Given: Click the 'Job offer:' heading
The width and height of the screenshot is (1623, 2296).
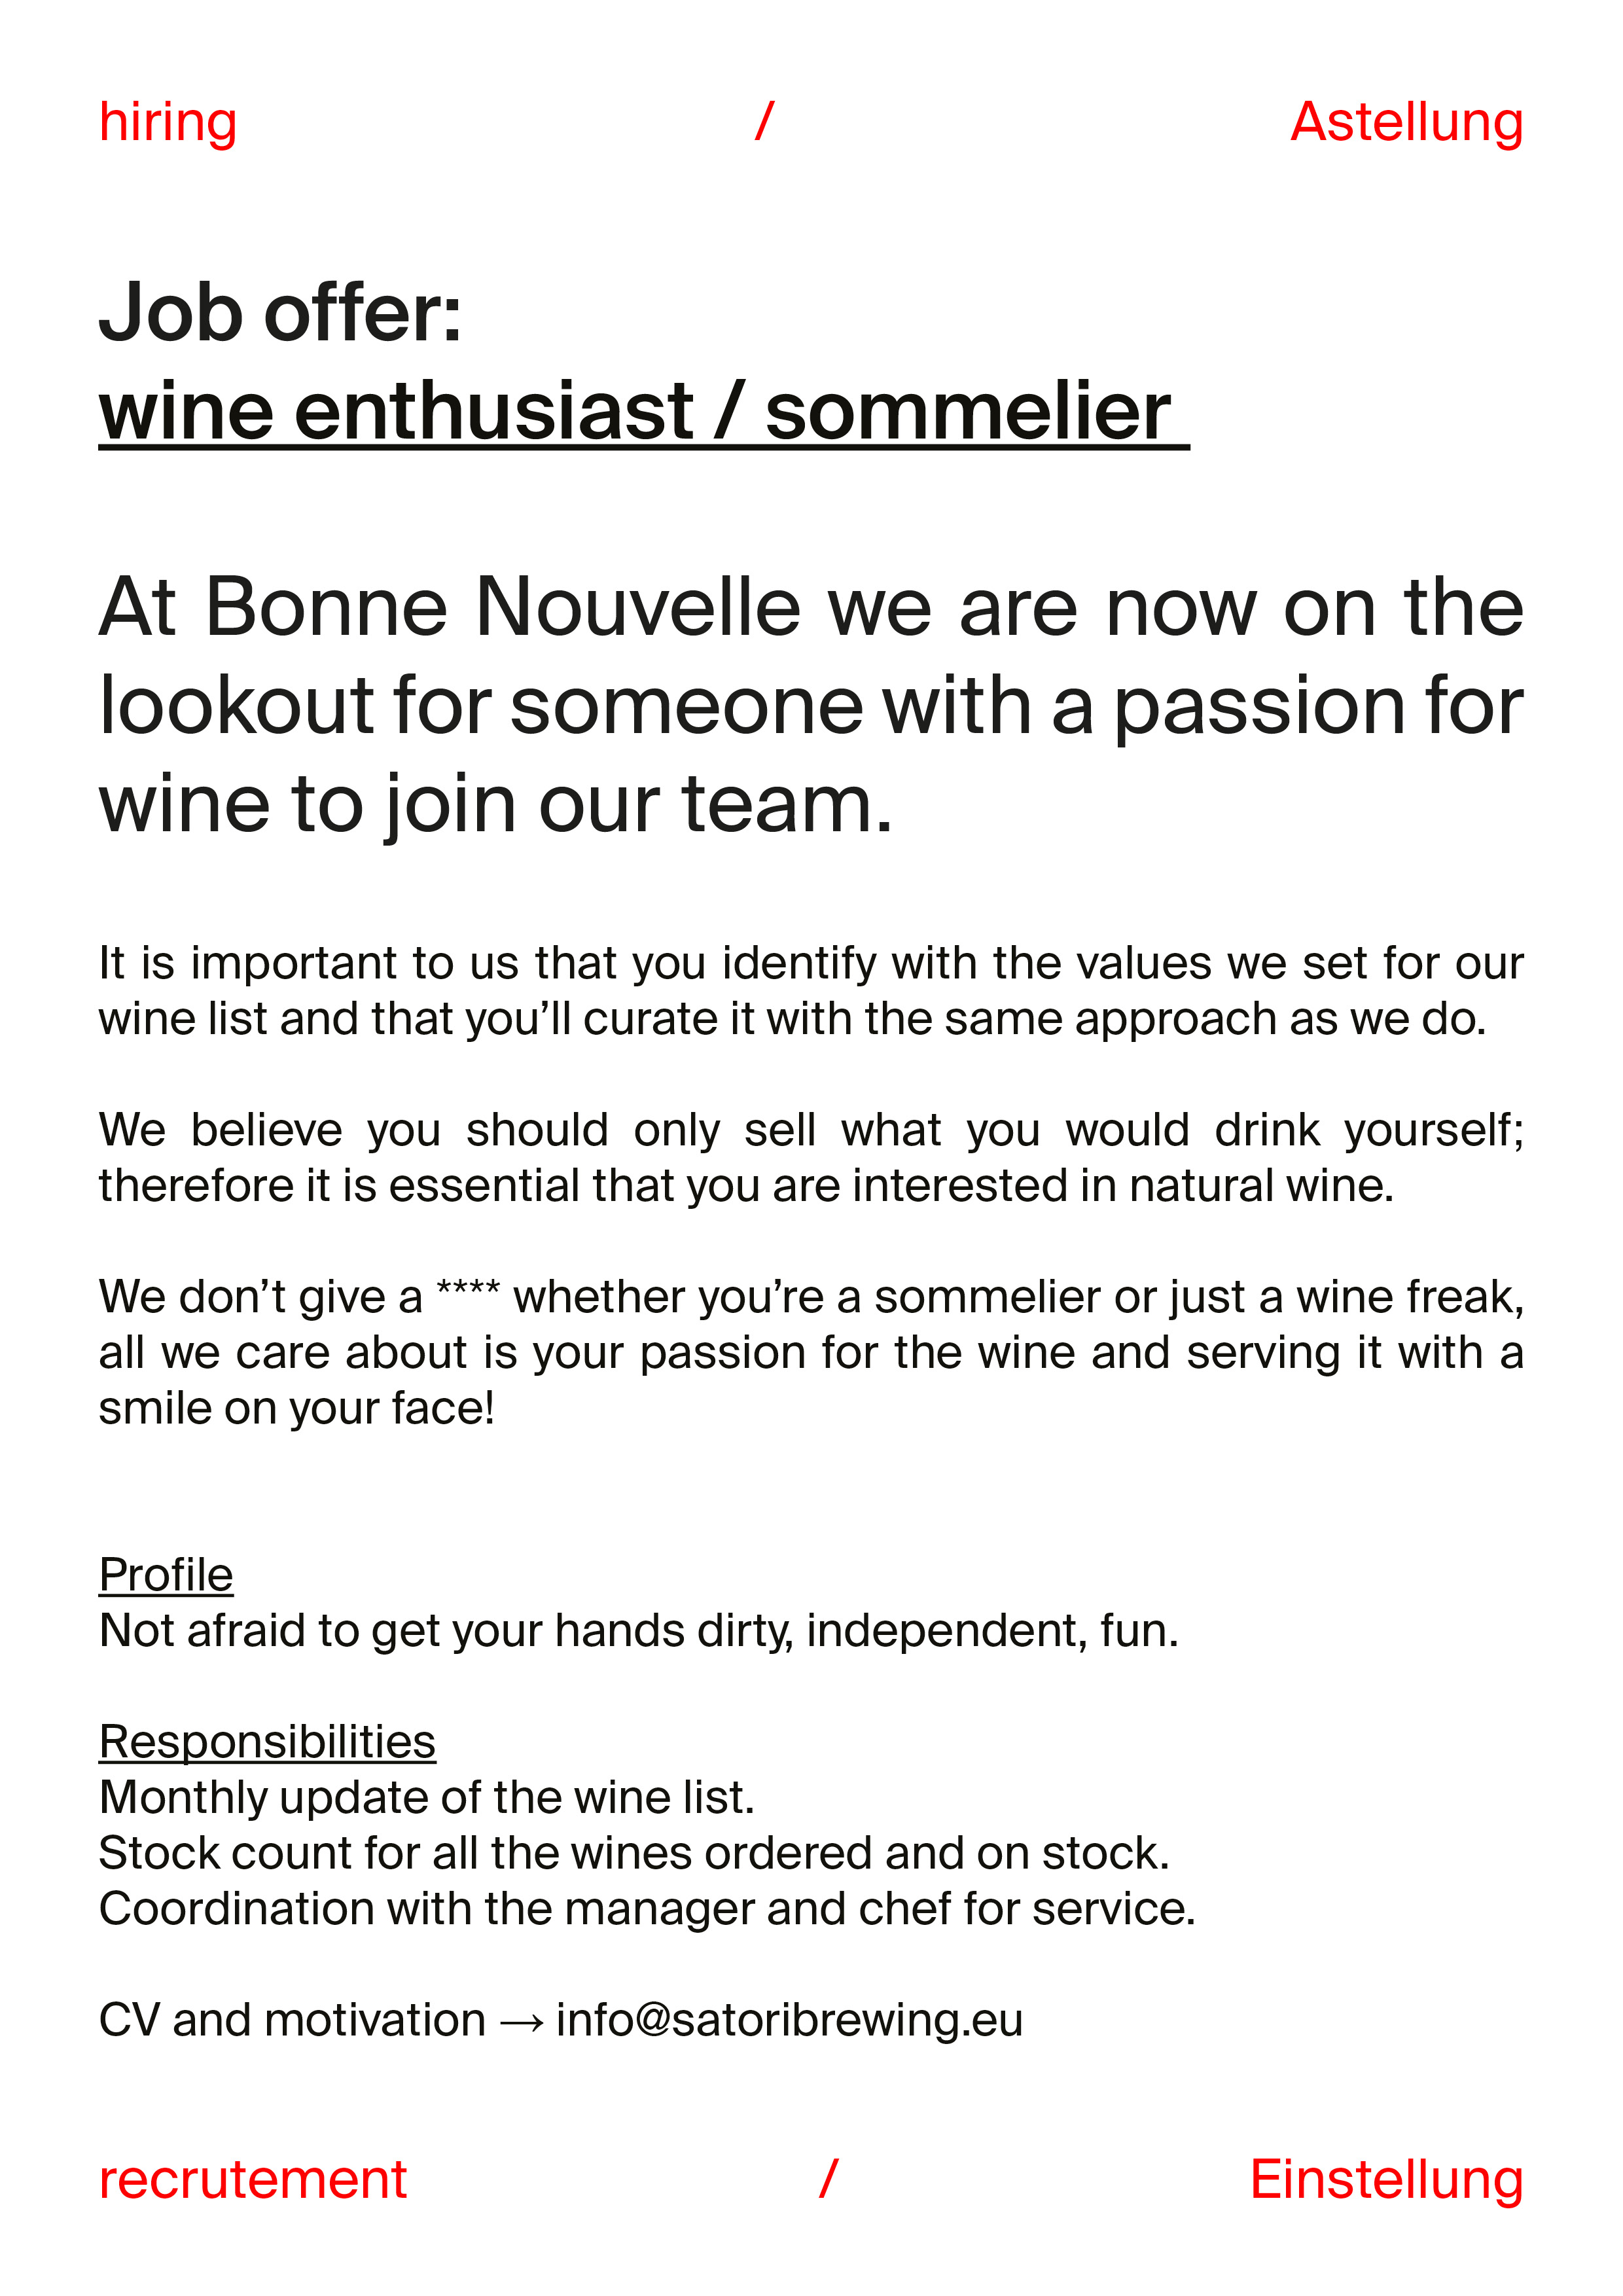Looking at the screenshot, I should click(x=280, y=313).
